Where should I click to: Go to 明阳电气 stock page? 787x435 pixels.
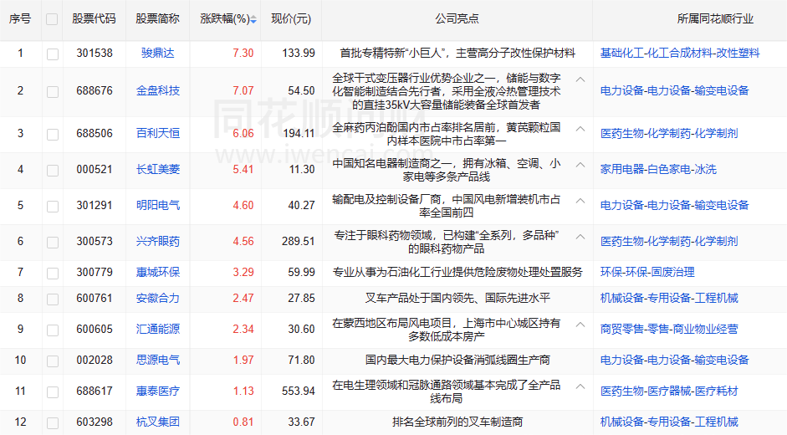click(157, 205)
